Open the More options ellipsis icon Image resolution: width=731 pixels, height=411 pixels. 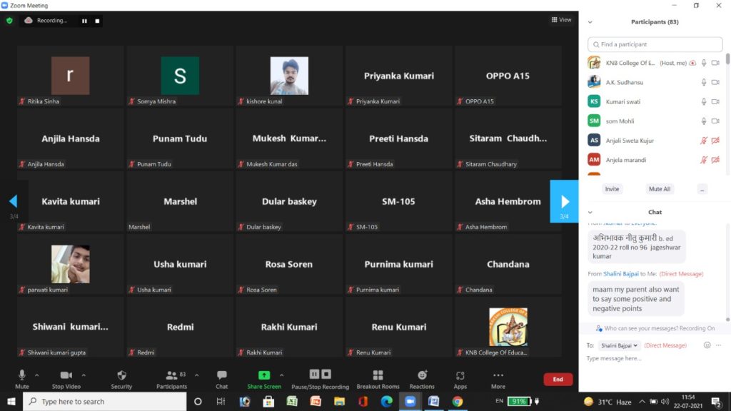coord(498,375)
